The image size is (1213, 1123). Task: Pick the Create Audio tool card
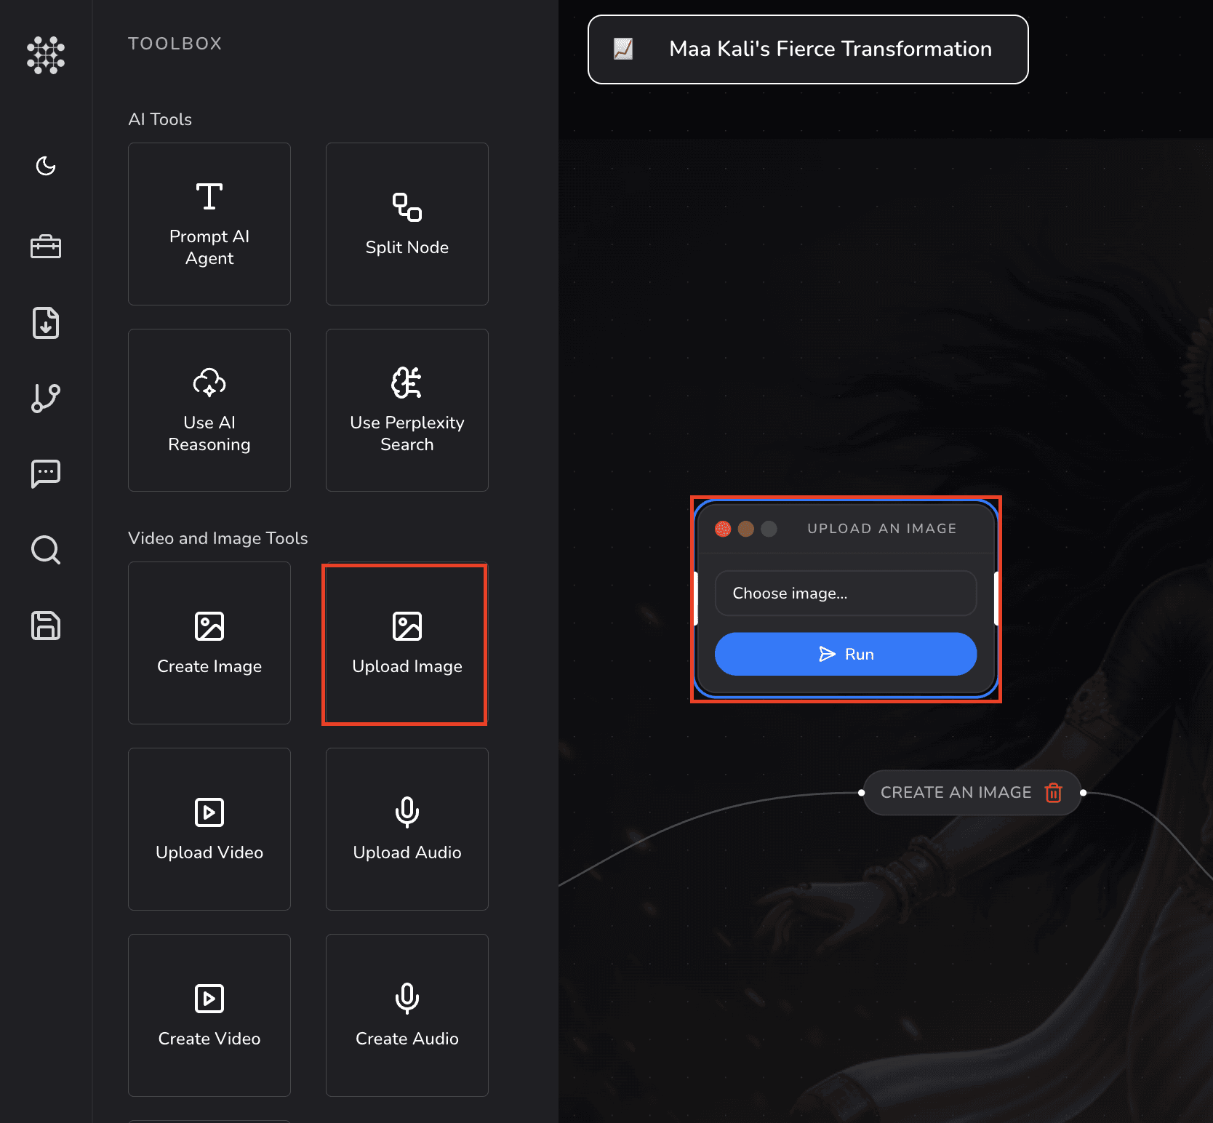[407, 1015]
